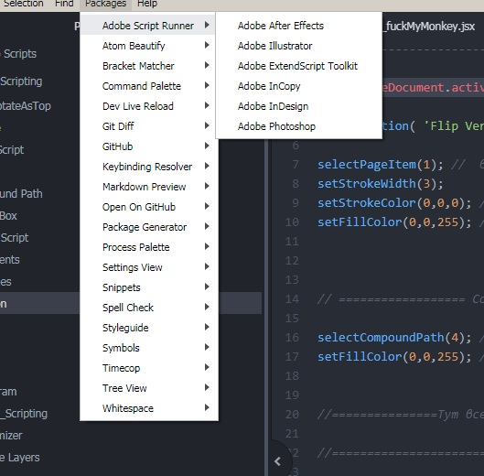Click line number 7 in the gutter
484x476 pixels.
click(296, 165)
